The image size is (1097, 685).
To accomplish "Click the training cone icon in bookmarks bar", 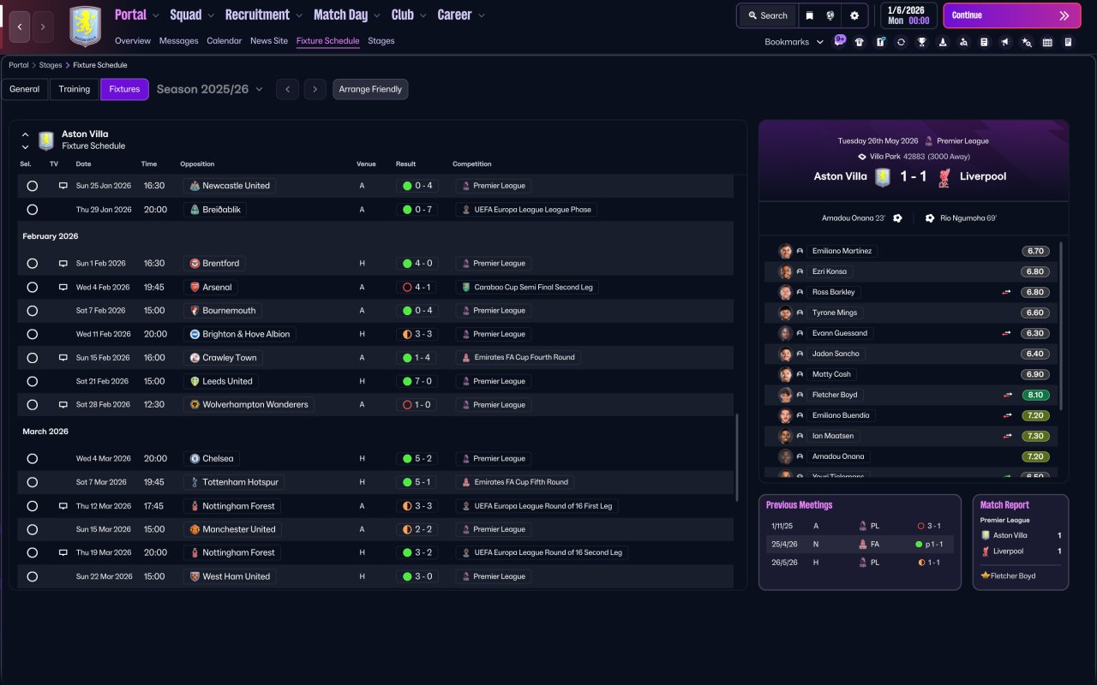I will pos(943,42).
